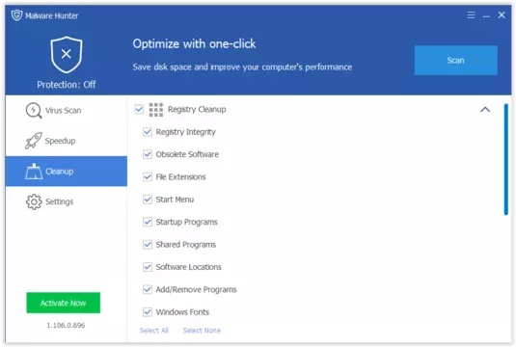Click the Settings gear icon
This screenshot has height=347, width=516.
(x=34, y=201)
